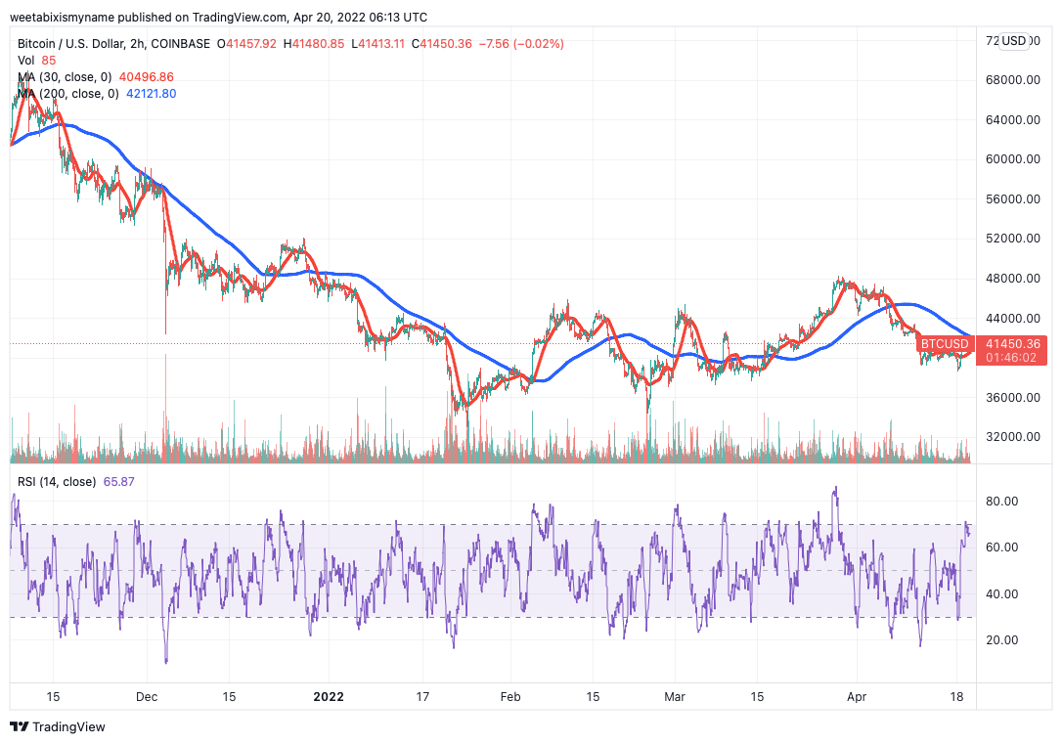Click the 01:46:02 bar countdown timer

pyautogui.click(x=1012, y=358)
